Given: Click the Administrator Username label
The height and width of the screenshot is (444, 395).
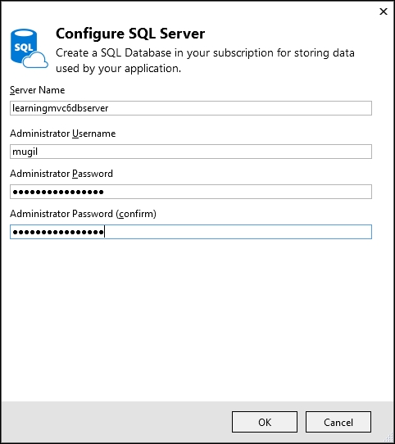Looking at the screenshot, I should point(63,134).
